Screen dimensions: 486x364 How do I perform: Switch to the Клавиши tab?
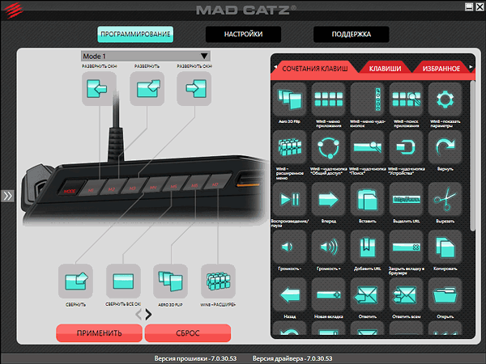point(385,69)
